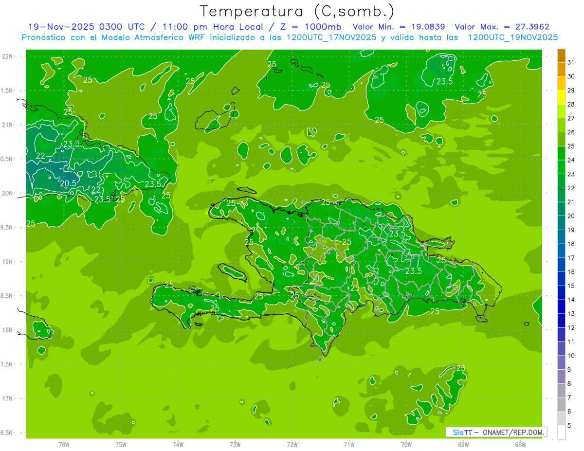Click the '20N' latitude axis label

click(x=7, y=193)
